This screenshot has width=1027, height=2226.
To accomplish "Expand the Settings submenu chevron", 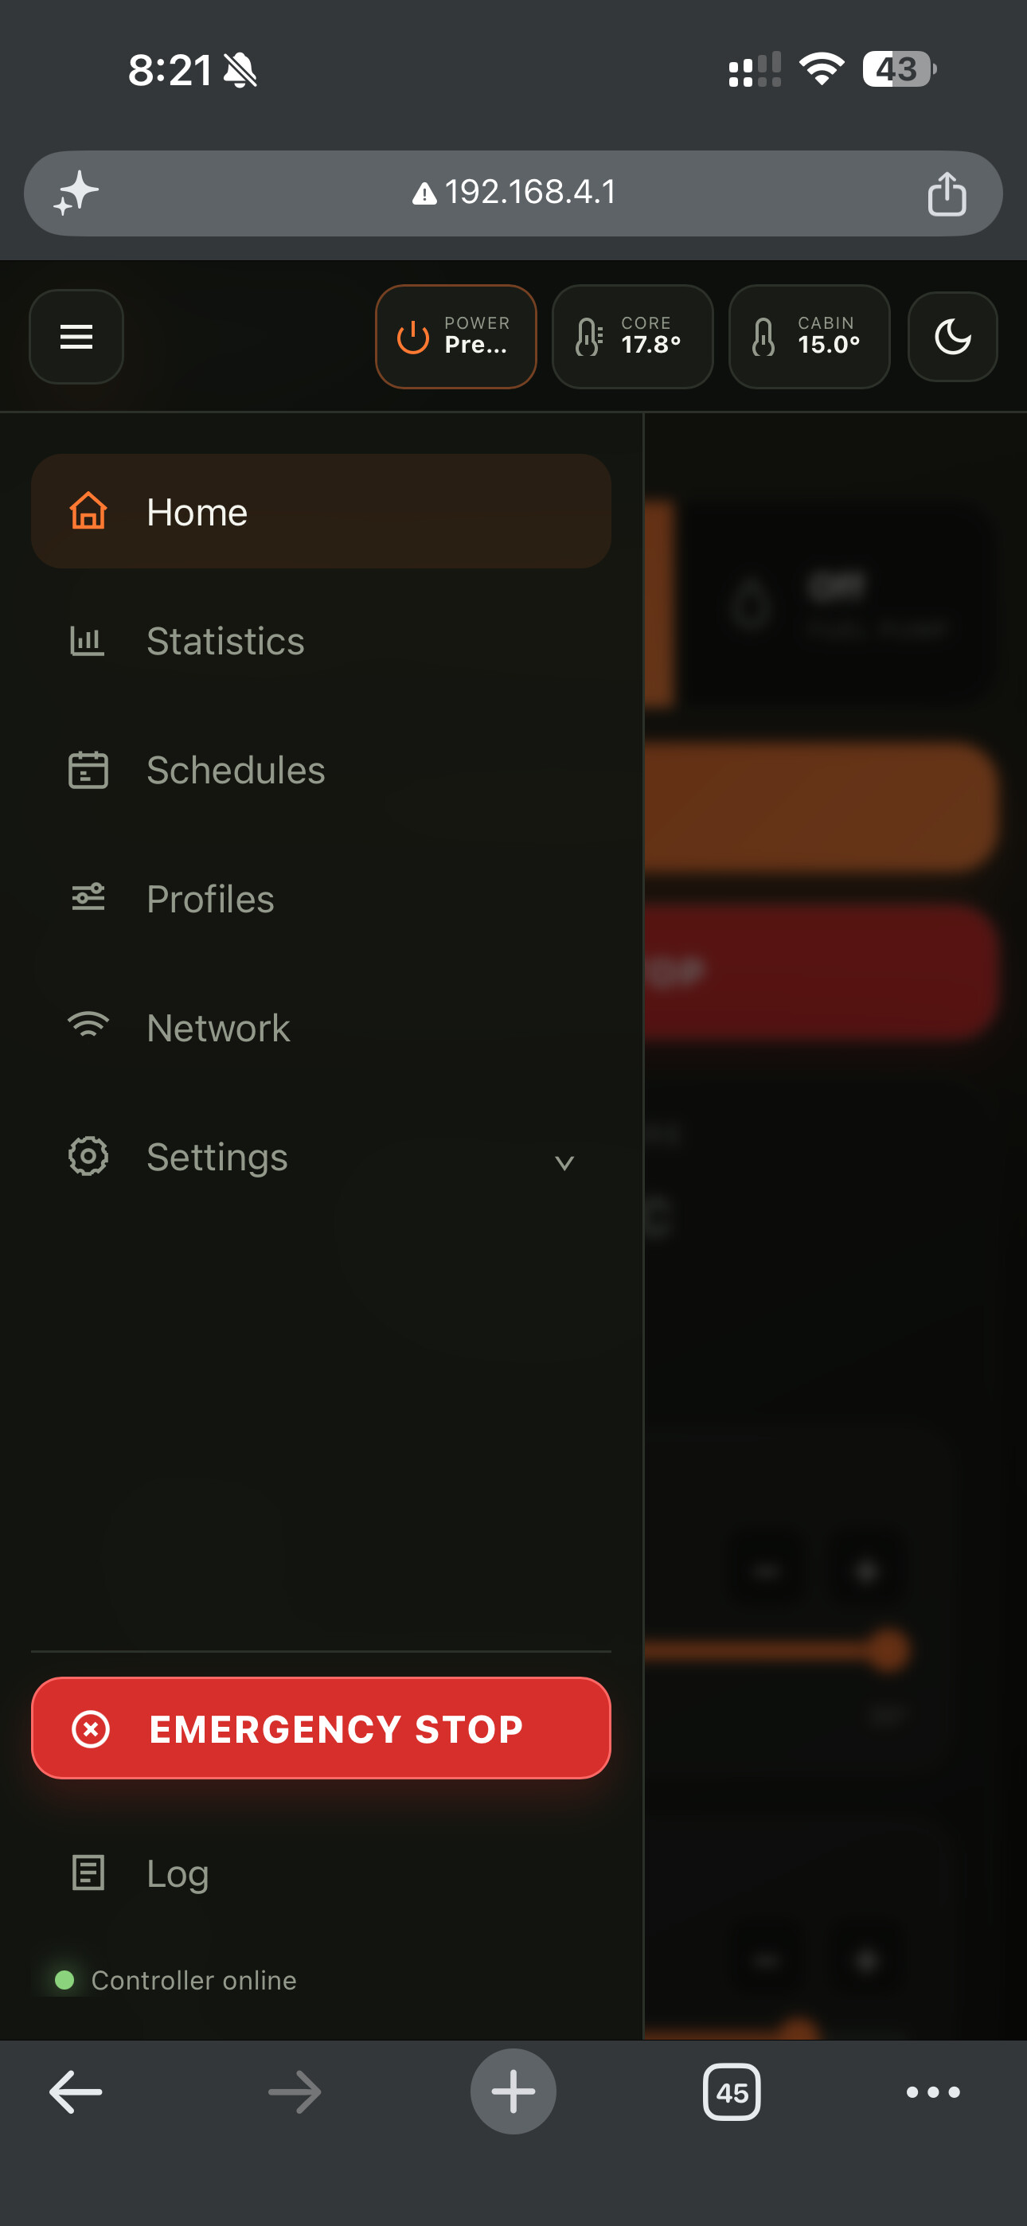I will tap(564, 1162).
